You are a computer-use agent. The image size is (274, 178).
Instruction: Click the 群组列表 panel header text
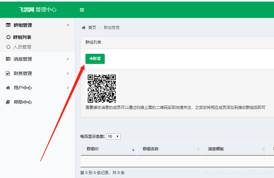coord(93,42)
